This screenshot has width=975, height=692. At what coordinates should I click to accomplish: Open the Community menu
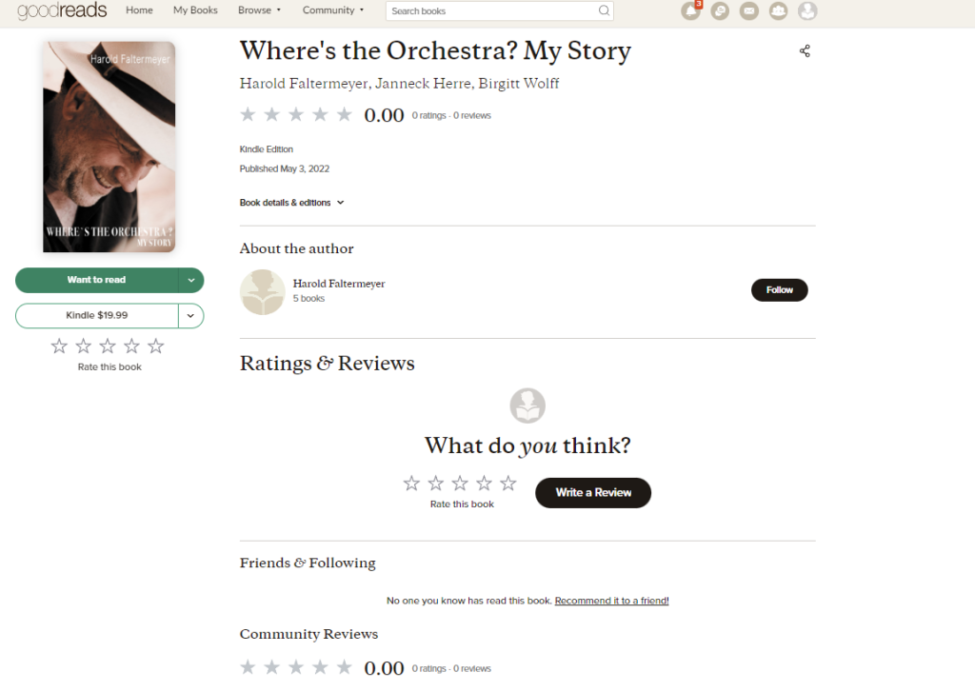click(x=333, y=10)
